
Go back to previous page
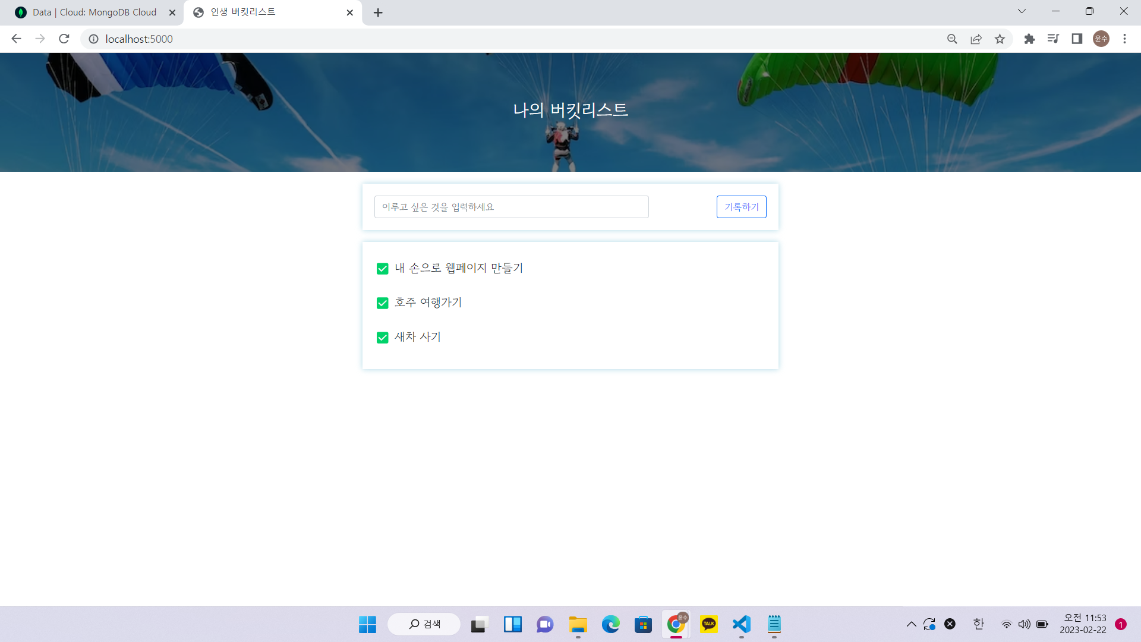(x=16, y=39)
